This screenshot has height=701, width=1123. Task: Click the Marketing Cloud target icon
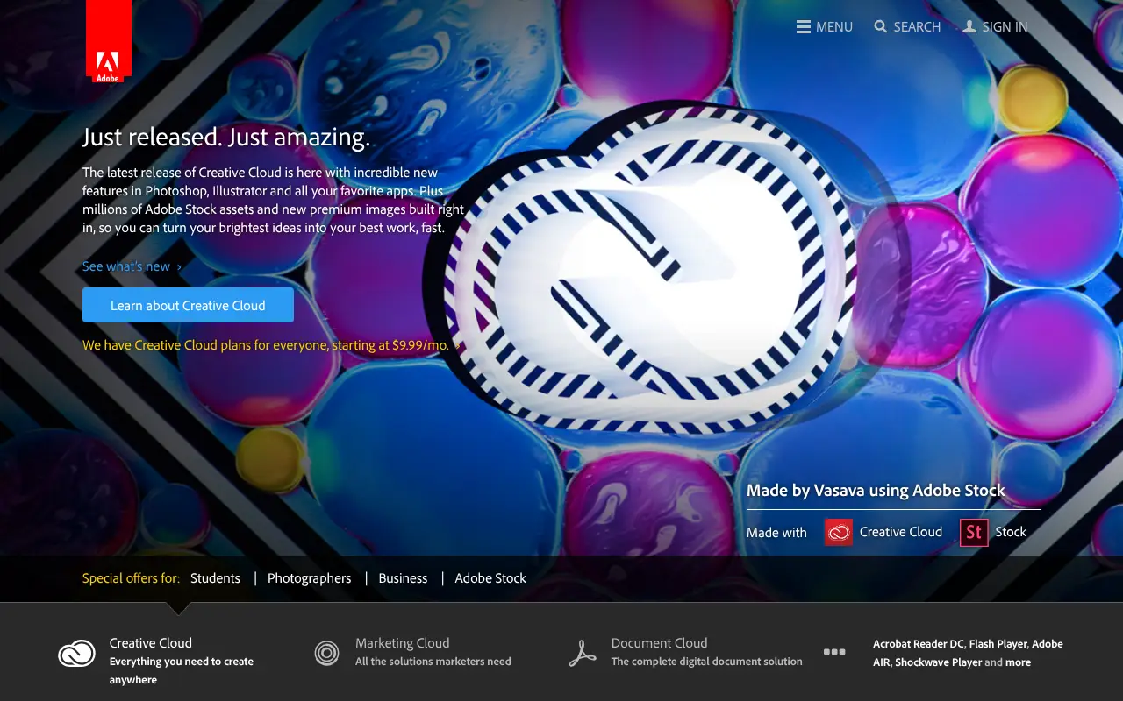tap(326, 653)
